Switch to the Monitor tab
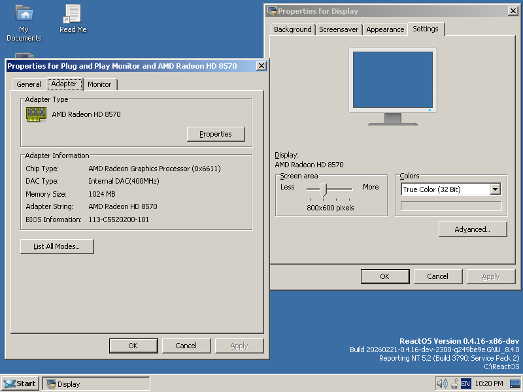Viewport: 523px width, 392px height. click(x=99, y=84)
